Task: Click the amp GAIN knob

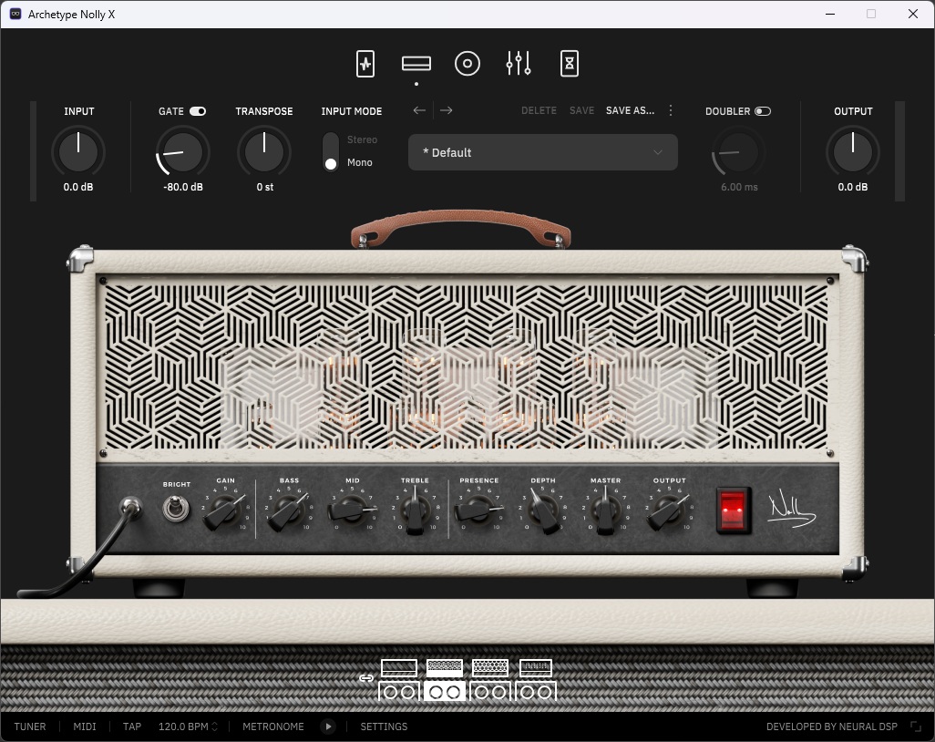Action: tap(225, 510)
